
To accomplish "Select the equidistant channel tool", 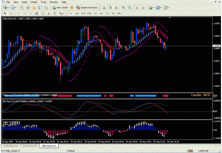I will [x=37, y=14].
